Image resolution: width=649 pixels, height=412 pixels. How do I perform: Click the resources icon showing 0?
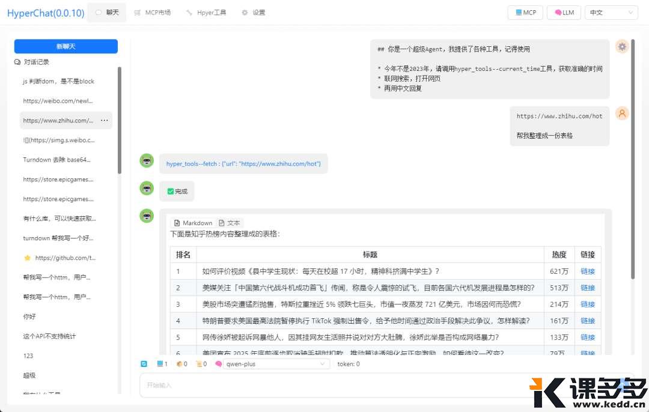[x=181, y=364]
